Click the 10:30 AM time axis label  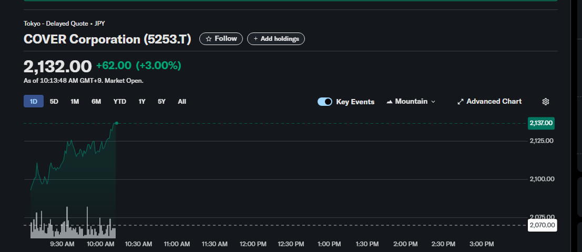tap(138, 244)
